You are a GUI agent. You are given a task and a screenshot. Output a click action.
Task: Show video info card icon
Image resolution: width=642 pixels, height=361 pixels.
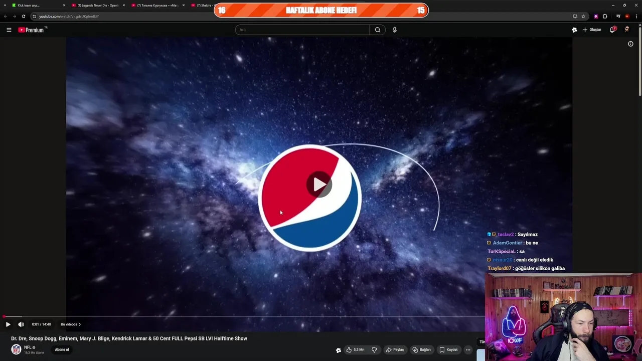pyautogui.click(x=630, y=44)
